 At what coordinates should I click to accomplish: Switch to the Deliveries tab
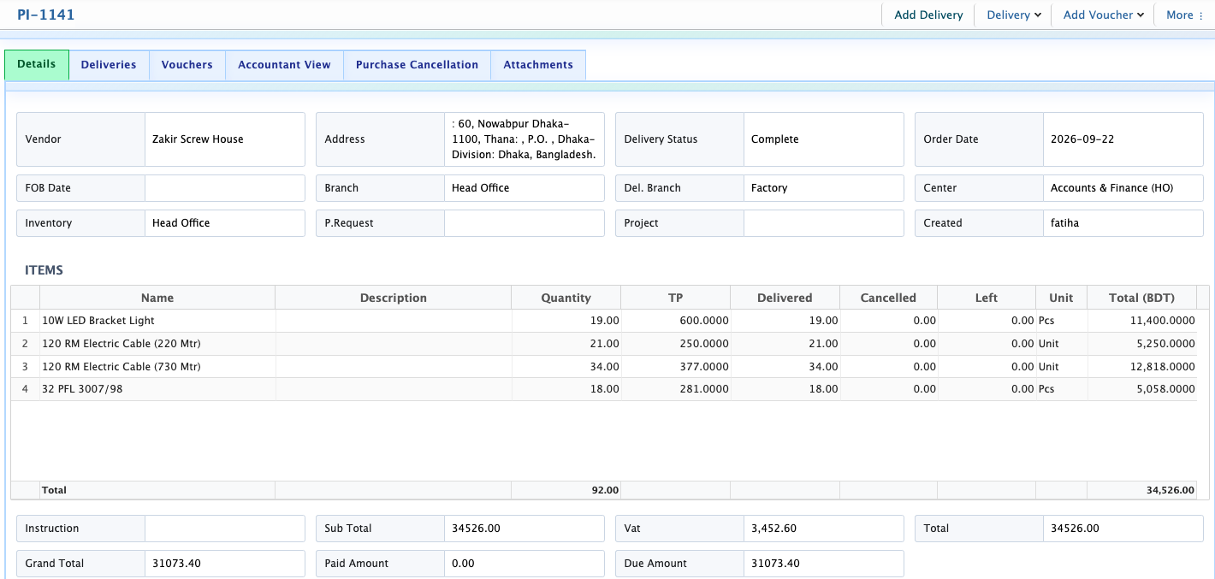109,65
